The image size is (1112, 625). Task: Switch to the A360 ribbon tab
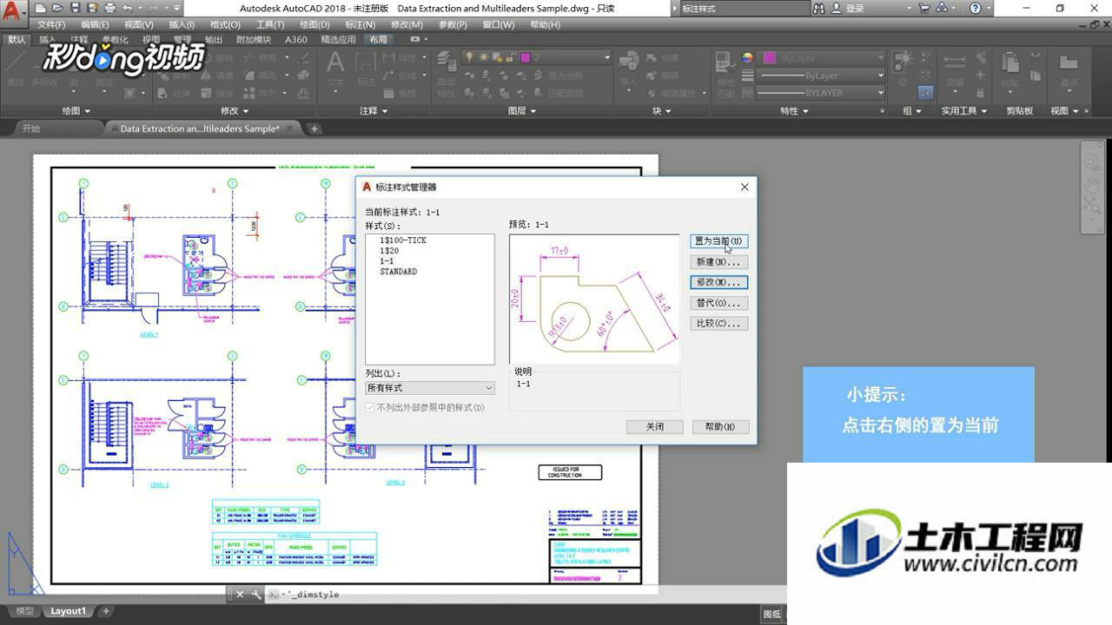(296, 40)
